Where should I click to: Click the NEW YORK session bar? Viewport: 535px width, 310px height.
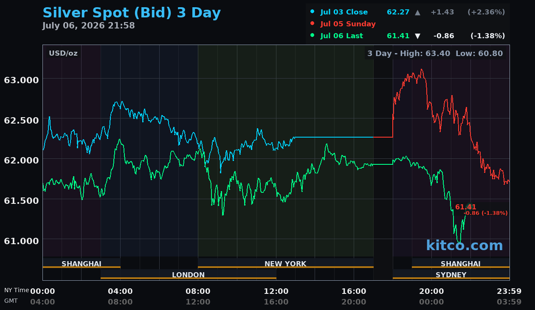click(285, 263)
